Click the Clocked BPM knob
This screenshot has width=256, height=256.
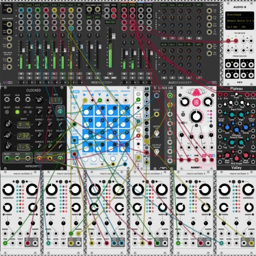(39, 99)
